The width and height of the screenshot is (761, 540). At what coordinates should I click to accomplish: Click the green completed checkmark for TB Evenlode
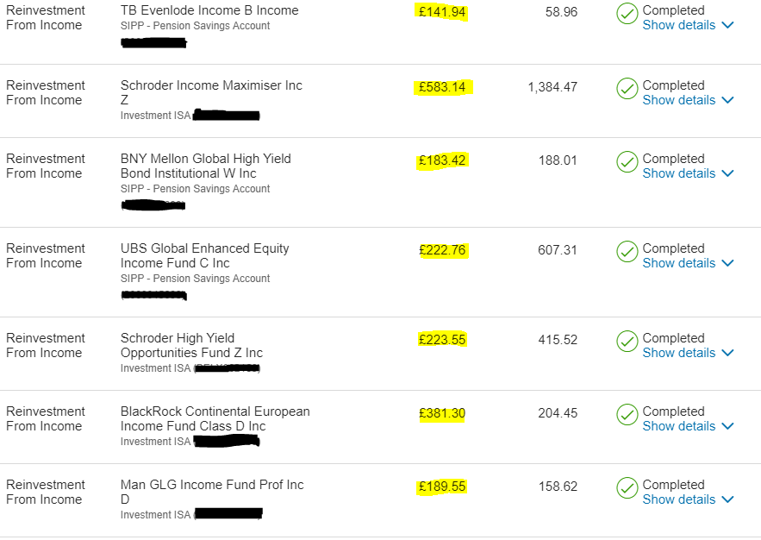coord(627,14)
